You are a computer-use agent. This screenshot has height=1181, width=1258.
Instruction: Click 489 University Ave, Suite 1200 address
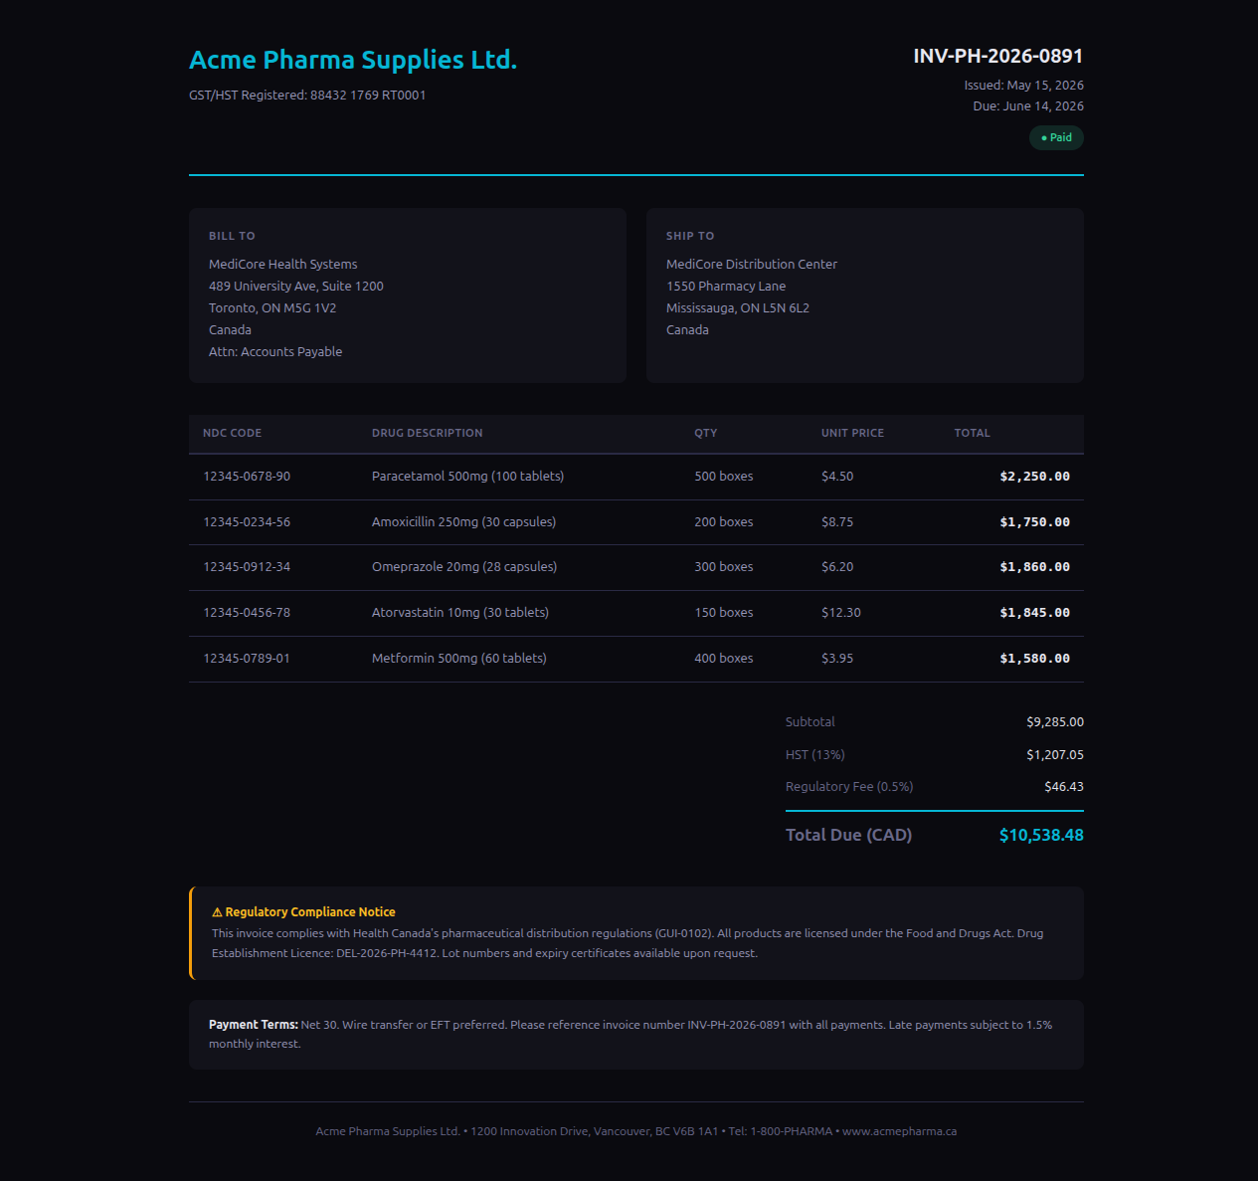[x=295, y=287]
